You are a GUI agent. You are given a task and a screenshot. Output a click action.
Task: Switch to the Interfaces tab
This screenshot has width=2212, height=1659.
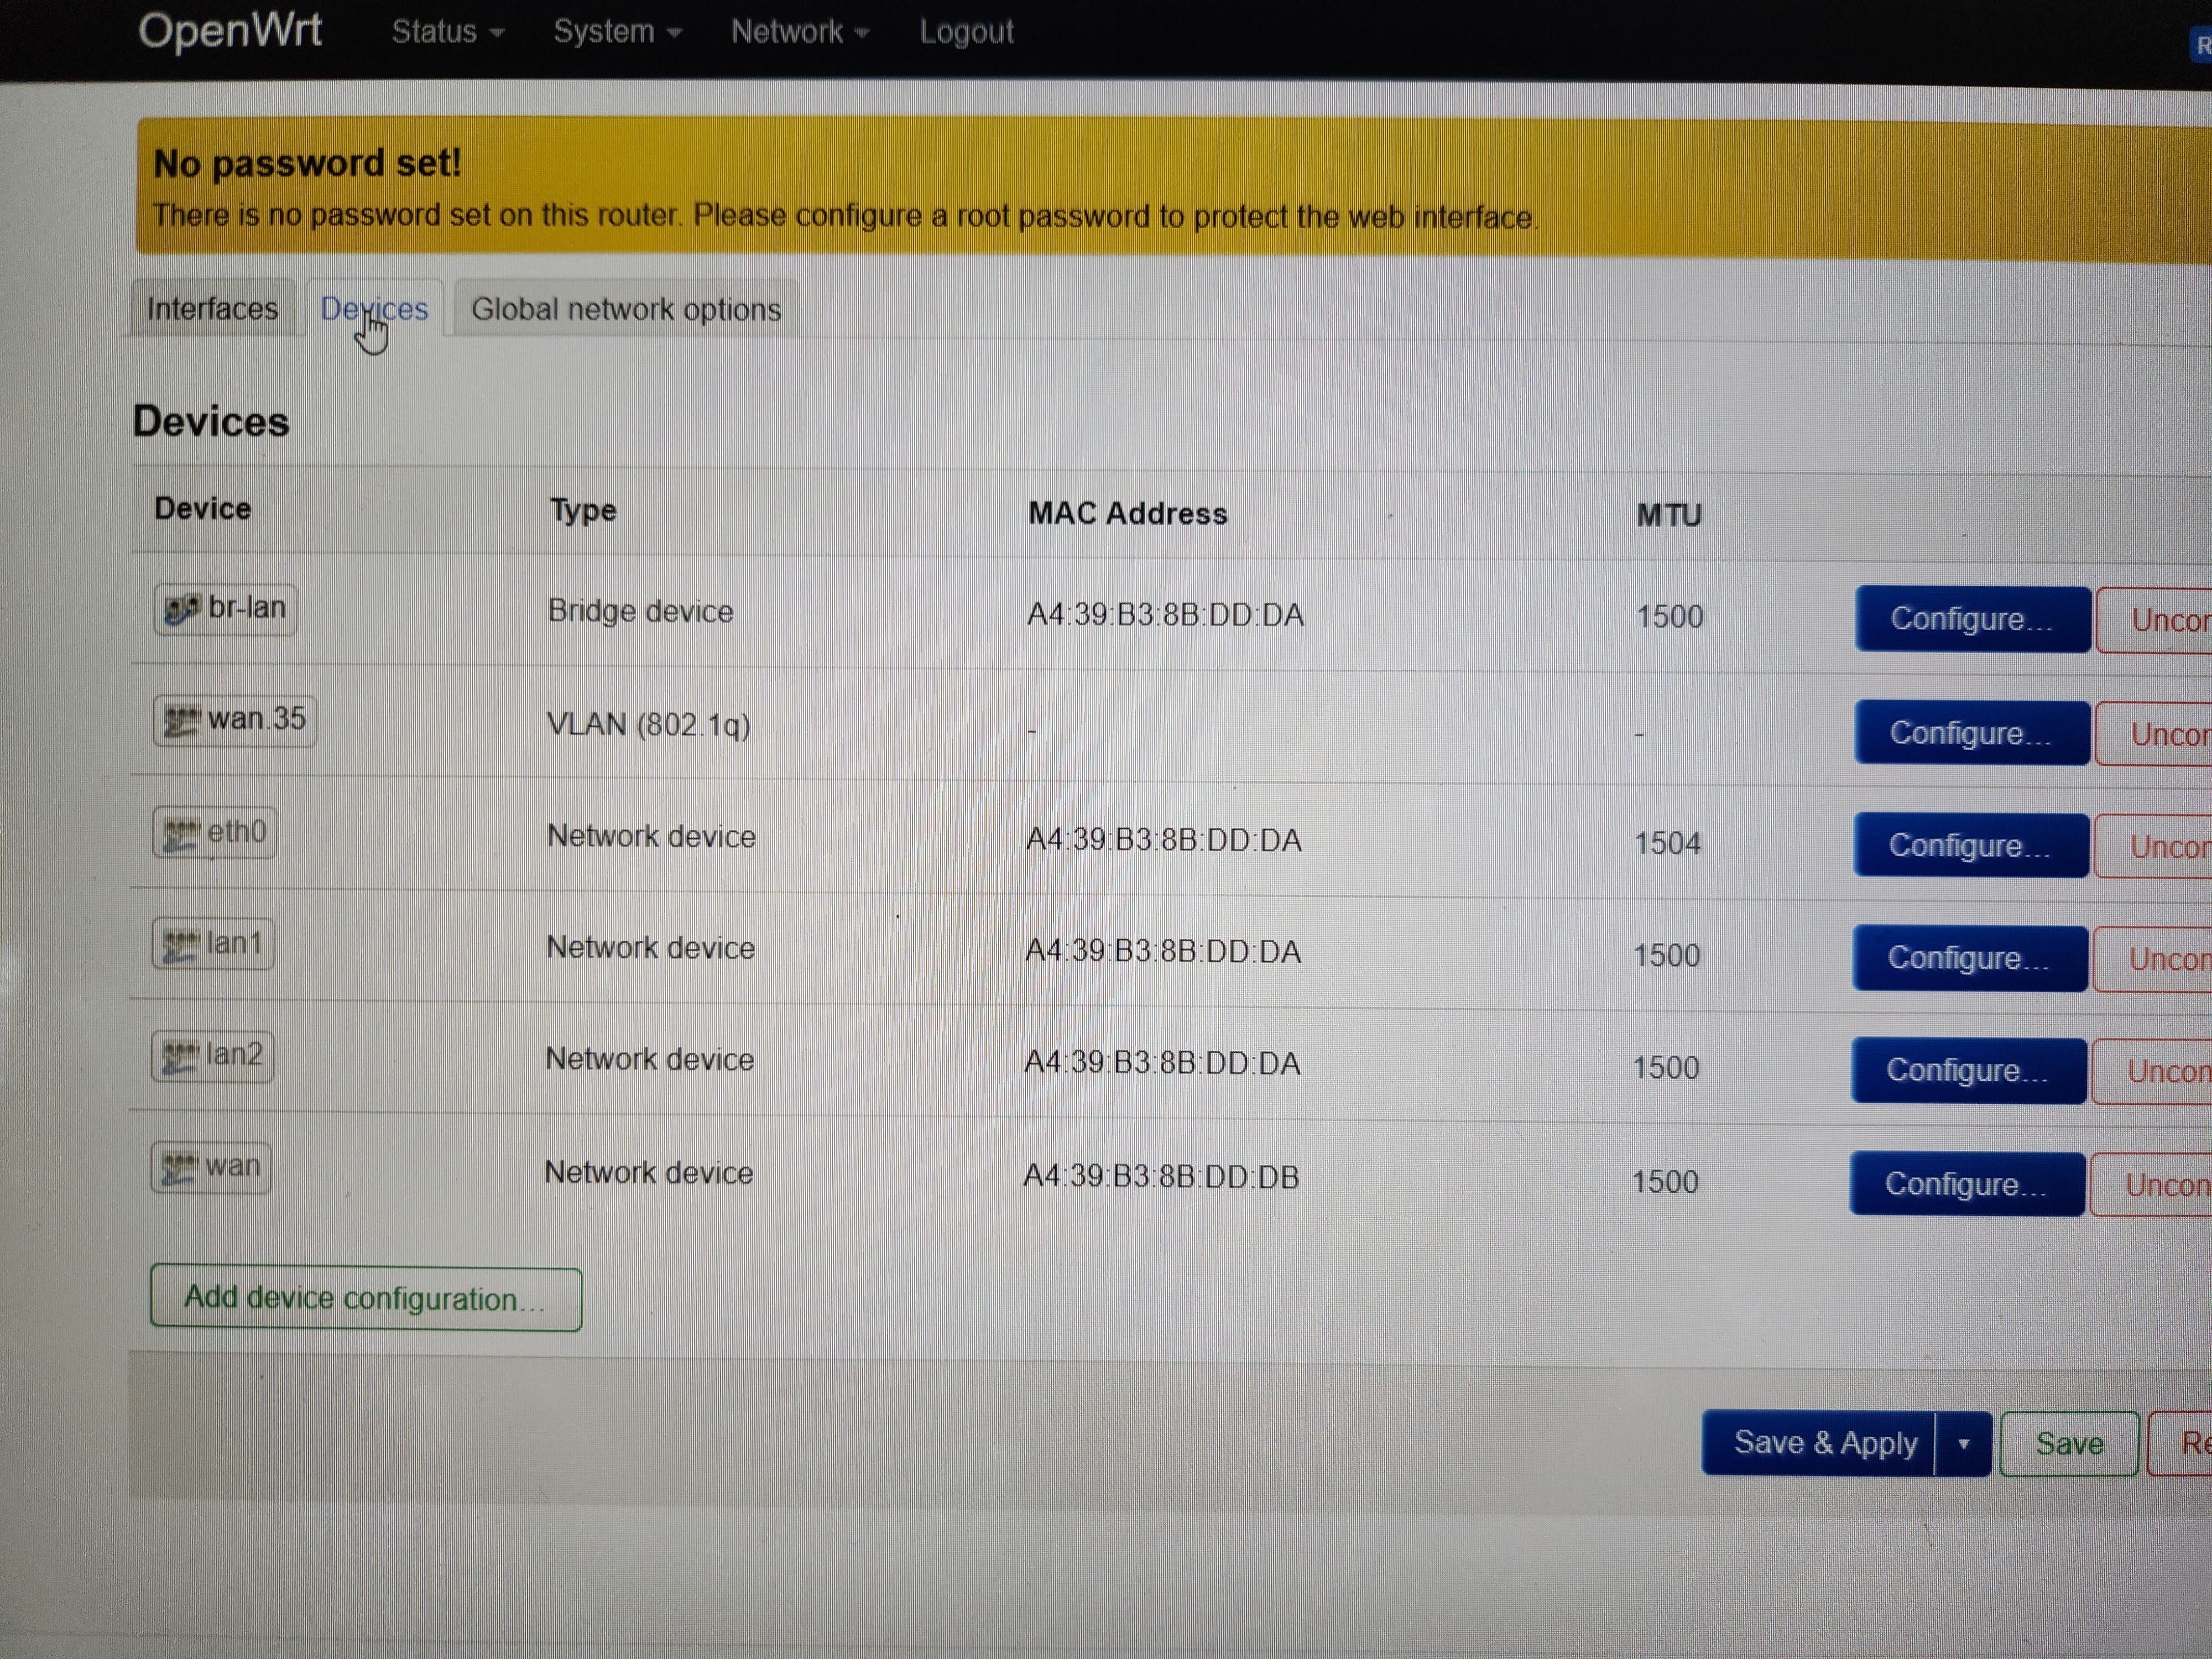coord(212,309)
